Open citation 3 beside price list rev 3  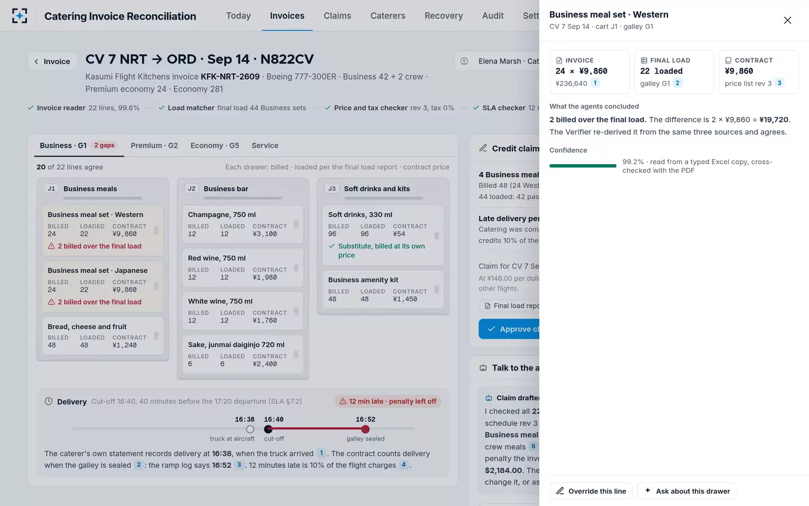(779, 83)
